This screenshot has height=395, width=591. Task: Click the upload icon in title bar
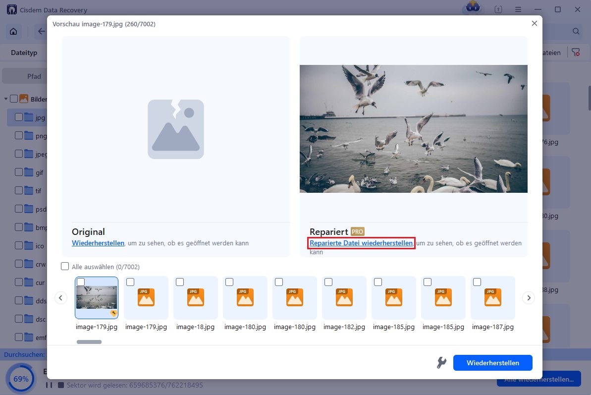(498, 9)
